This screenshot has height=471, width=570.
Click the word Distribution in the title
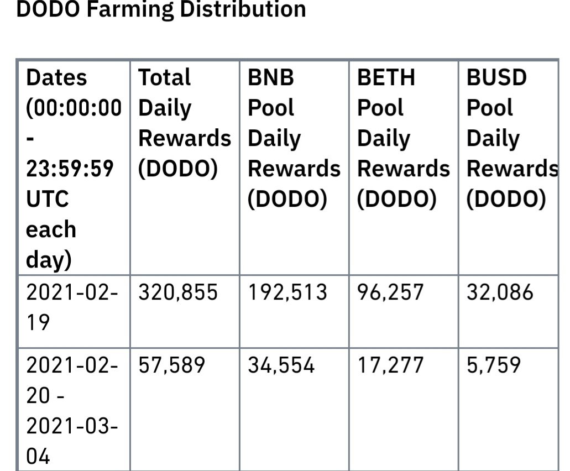(243, 9)
